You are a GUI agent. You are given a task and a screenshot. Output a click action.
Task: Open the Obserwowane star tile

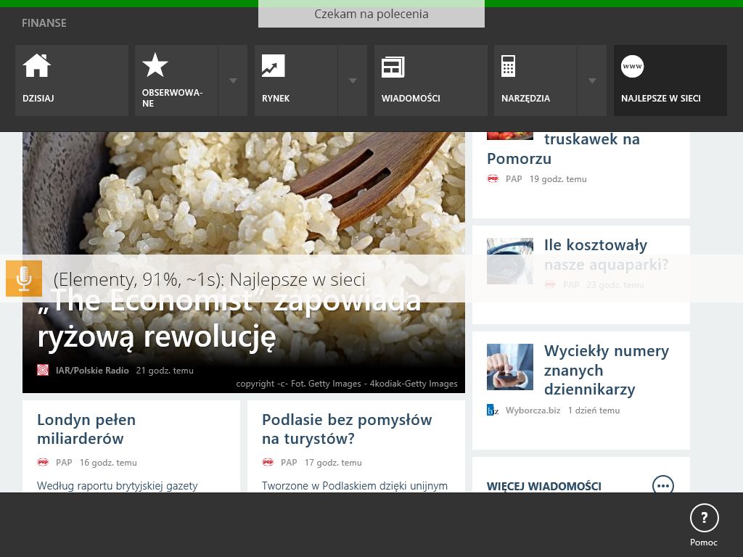(x=176, y=81)
